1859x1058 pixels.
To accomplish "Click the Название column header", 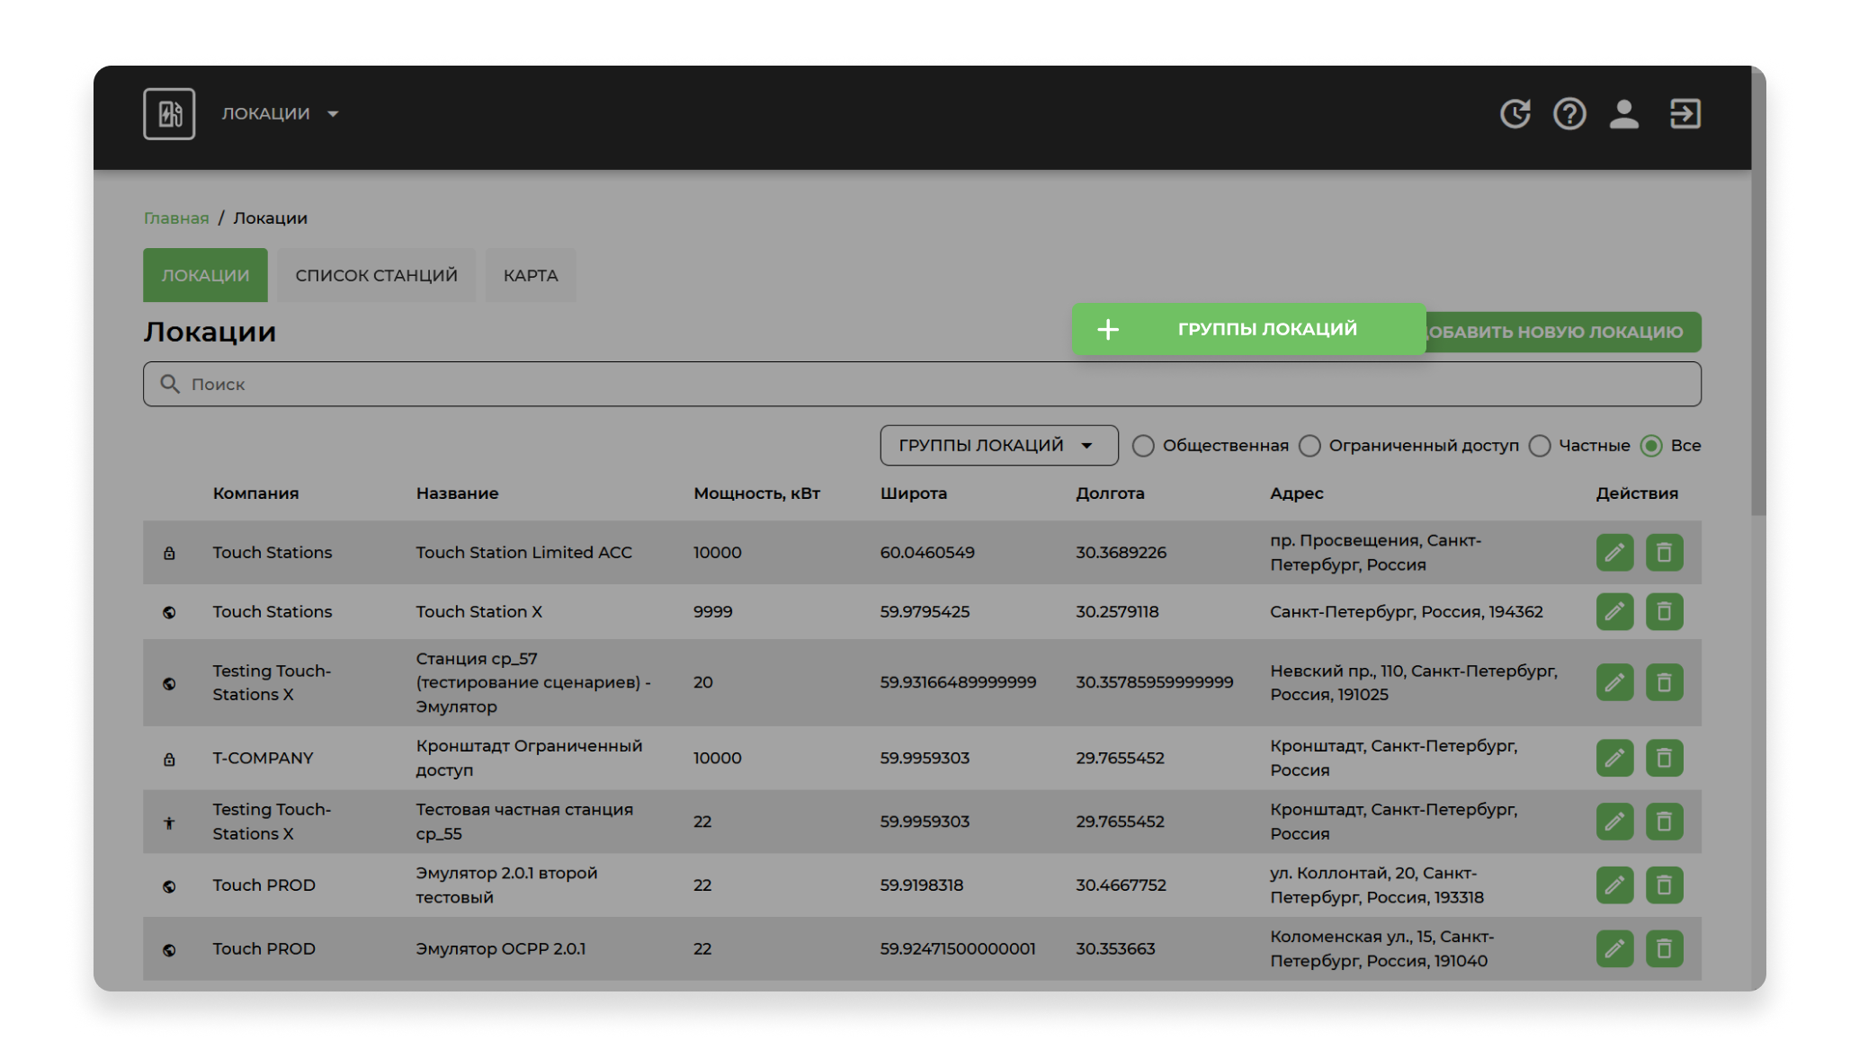I will point(457,493).
